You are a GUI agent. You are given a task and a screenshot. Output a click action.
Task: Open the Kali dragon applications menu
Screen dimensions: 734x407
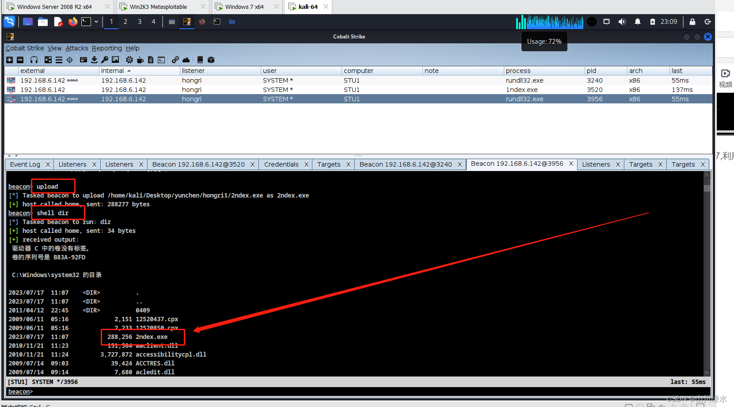[x=9, y=22]
